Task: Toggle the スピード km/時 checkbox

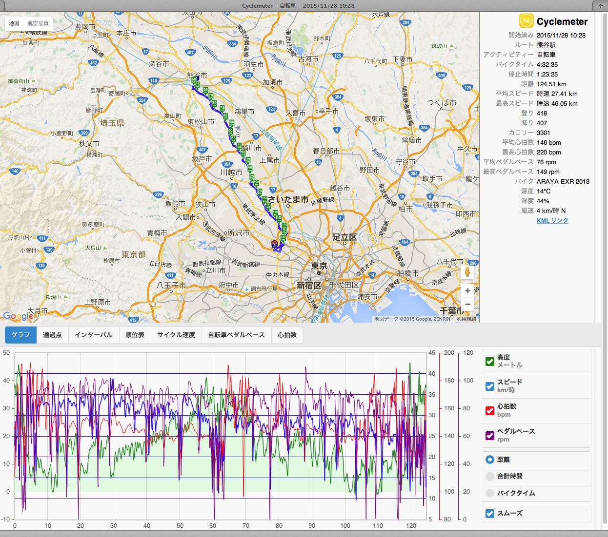Action: click(490, 386)
